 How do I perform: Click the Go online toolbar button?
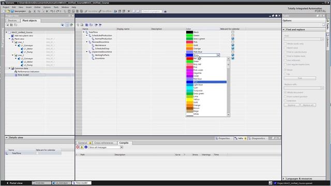91,11
